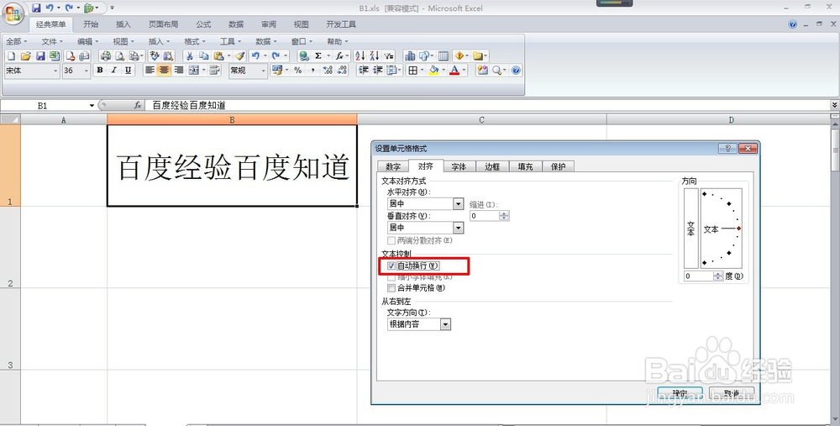Click the Wrap Text toolbar icon
This screenshot has width=840, height=426.
tap(215, 71)
